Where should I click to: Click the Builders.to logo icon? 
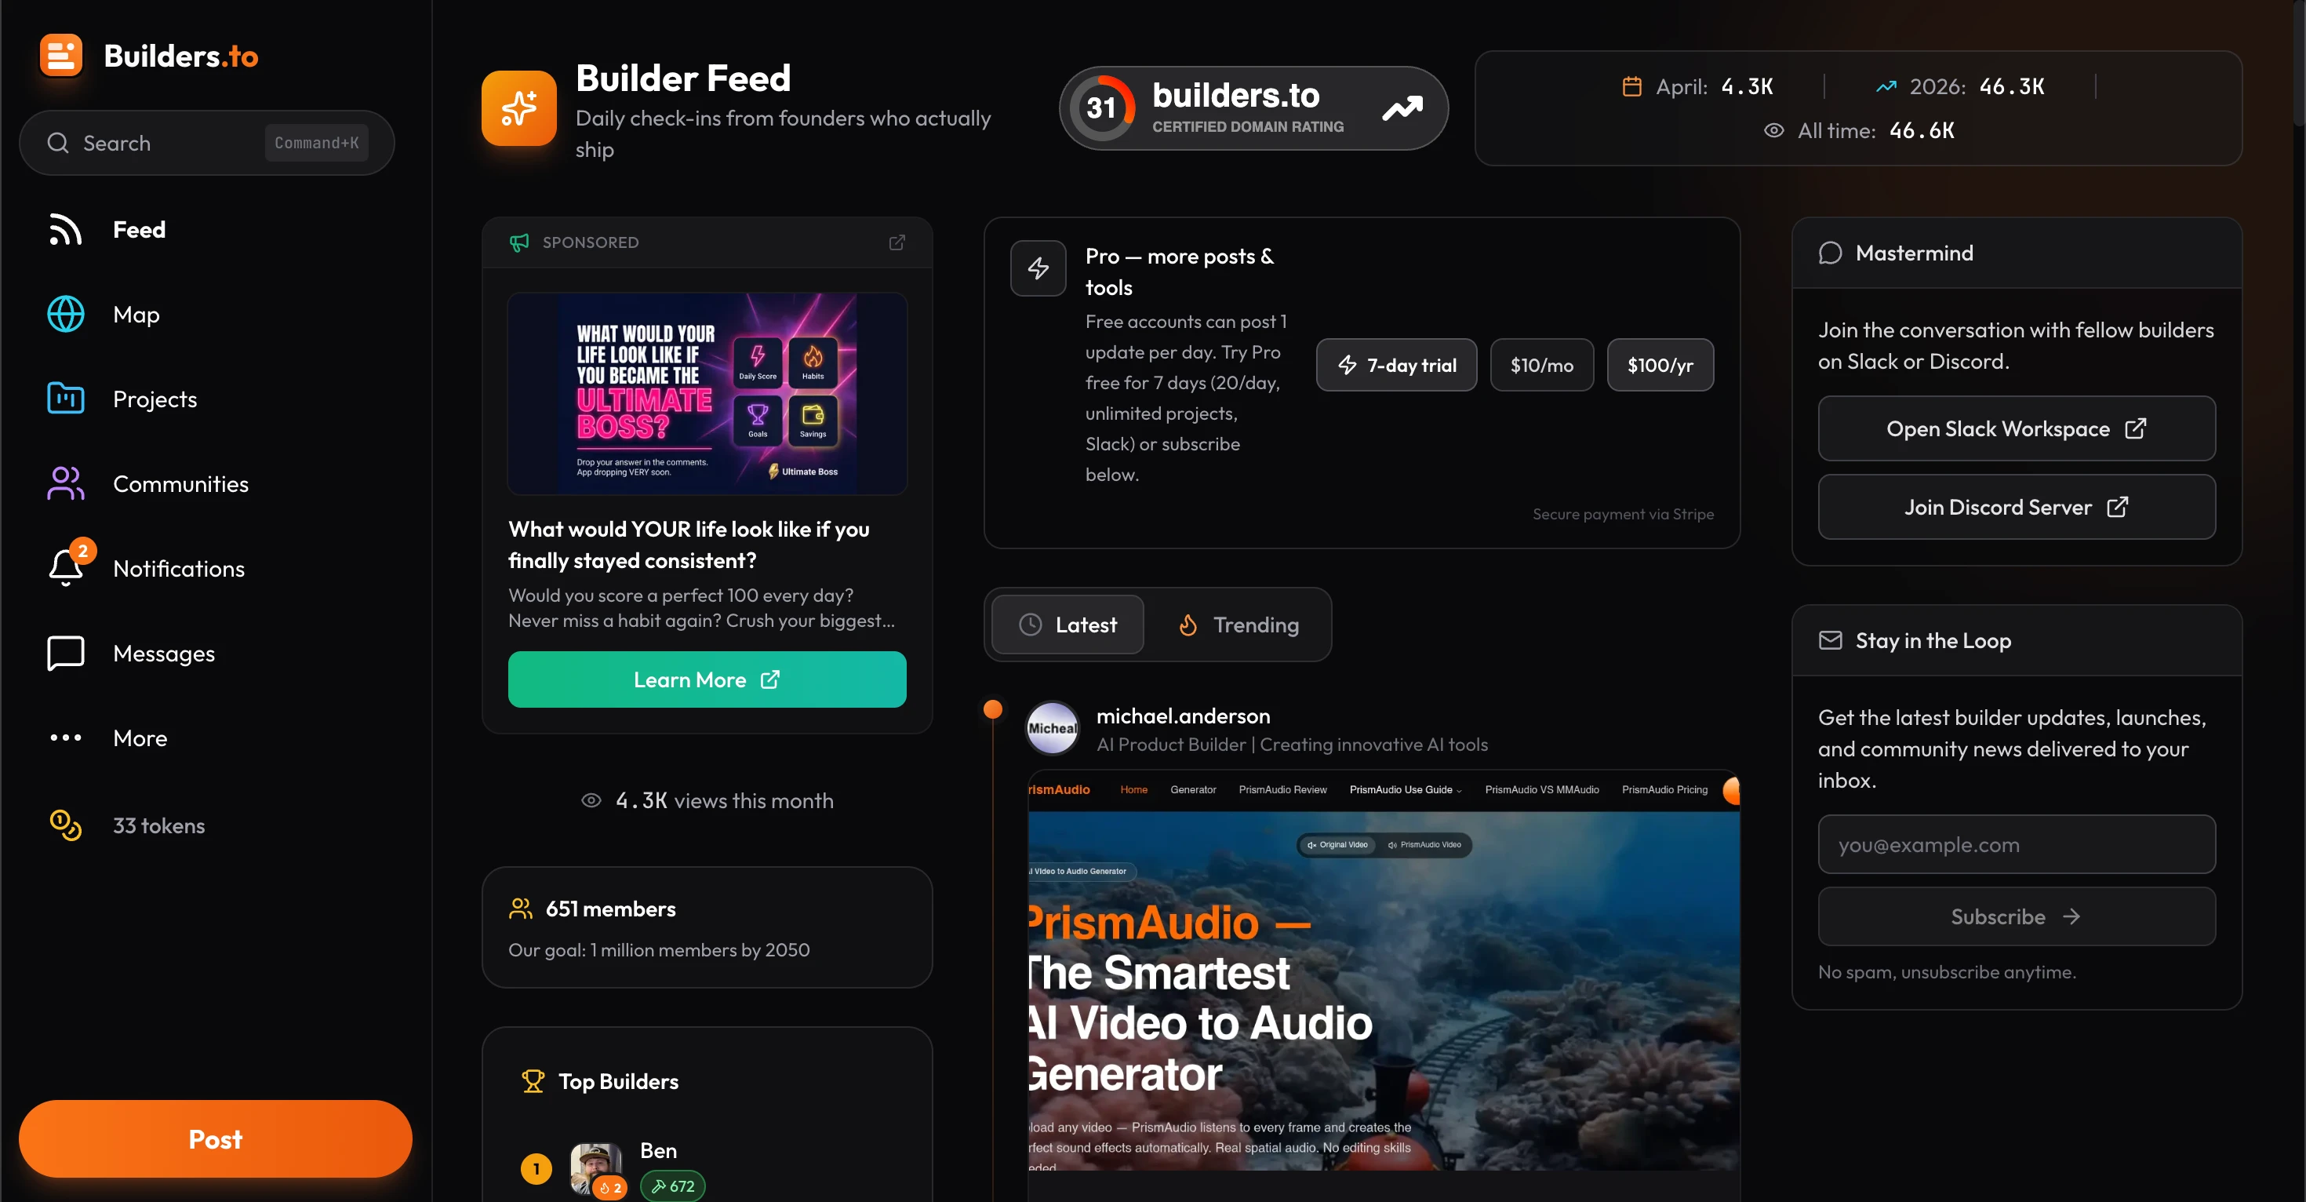[x=61, y=56]
